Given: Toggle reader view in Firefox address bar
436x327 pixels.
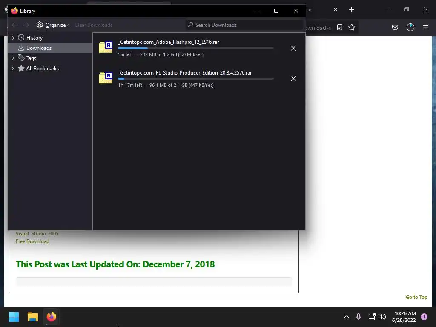Looking at the screenshot, I should 339,27.
